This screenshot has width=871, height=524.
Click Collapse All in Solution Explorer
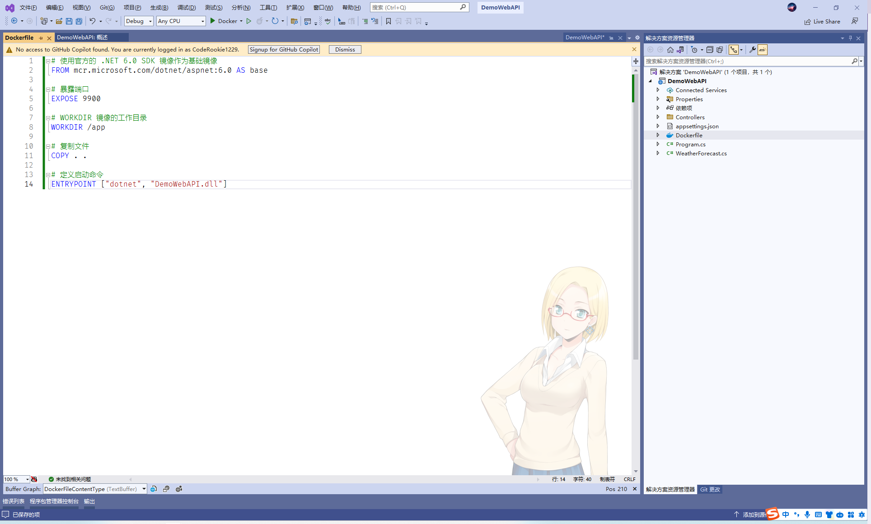point(710,50)
